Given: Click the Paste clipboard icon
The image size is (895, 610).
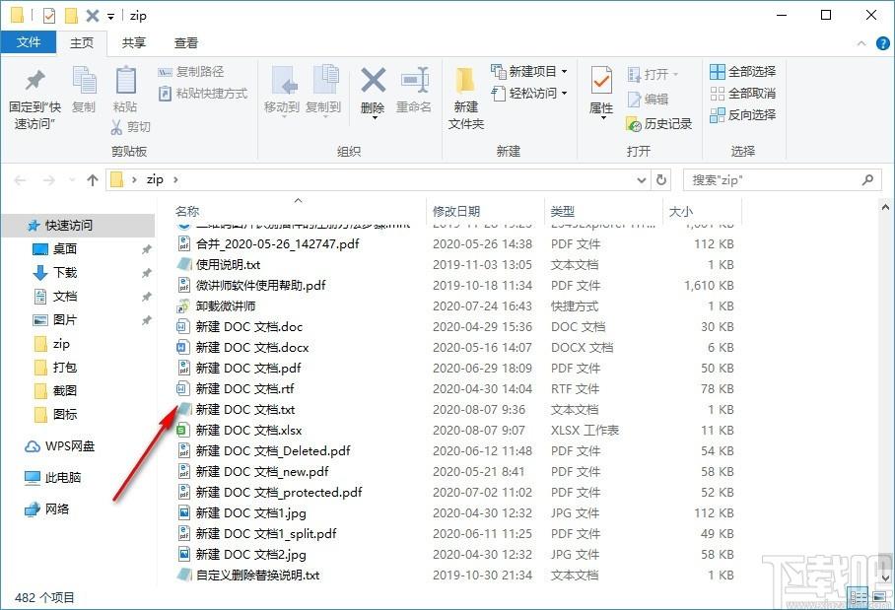Looking at the screenshot, I should (x=125, y=80).
